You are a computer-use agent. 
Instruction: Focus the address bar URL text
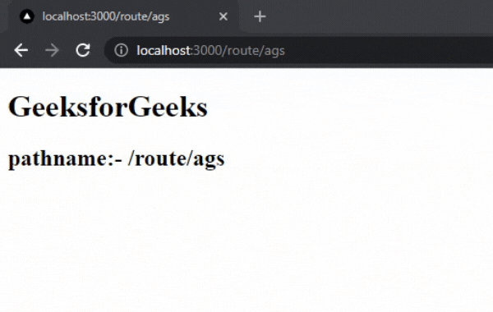tap(210, 50)
